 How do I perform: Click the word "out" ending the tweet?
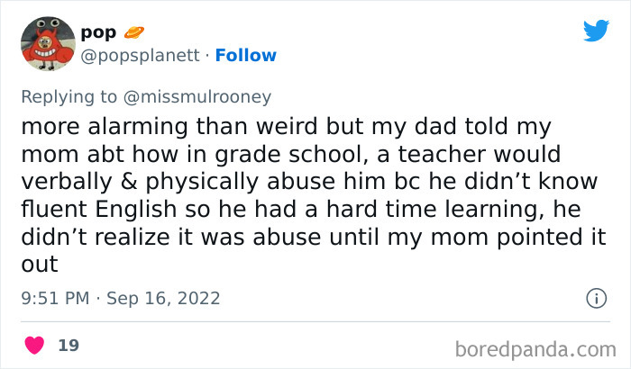39,265
